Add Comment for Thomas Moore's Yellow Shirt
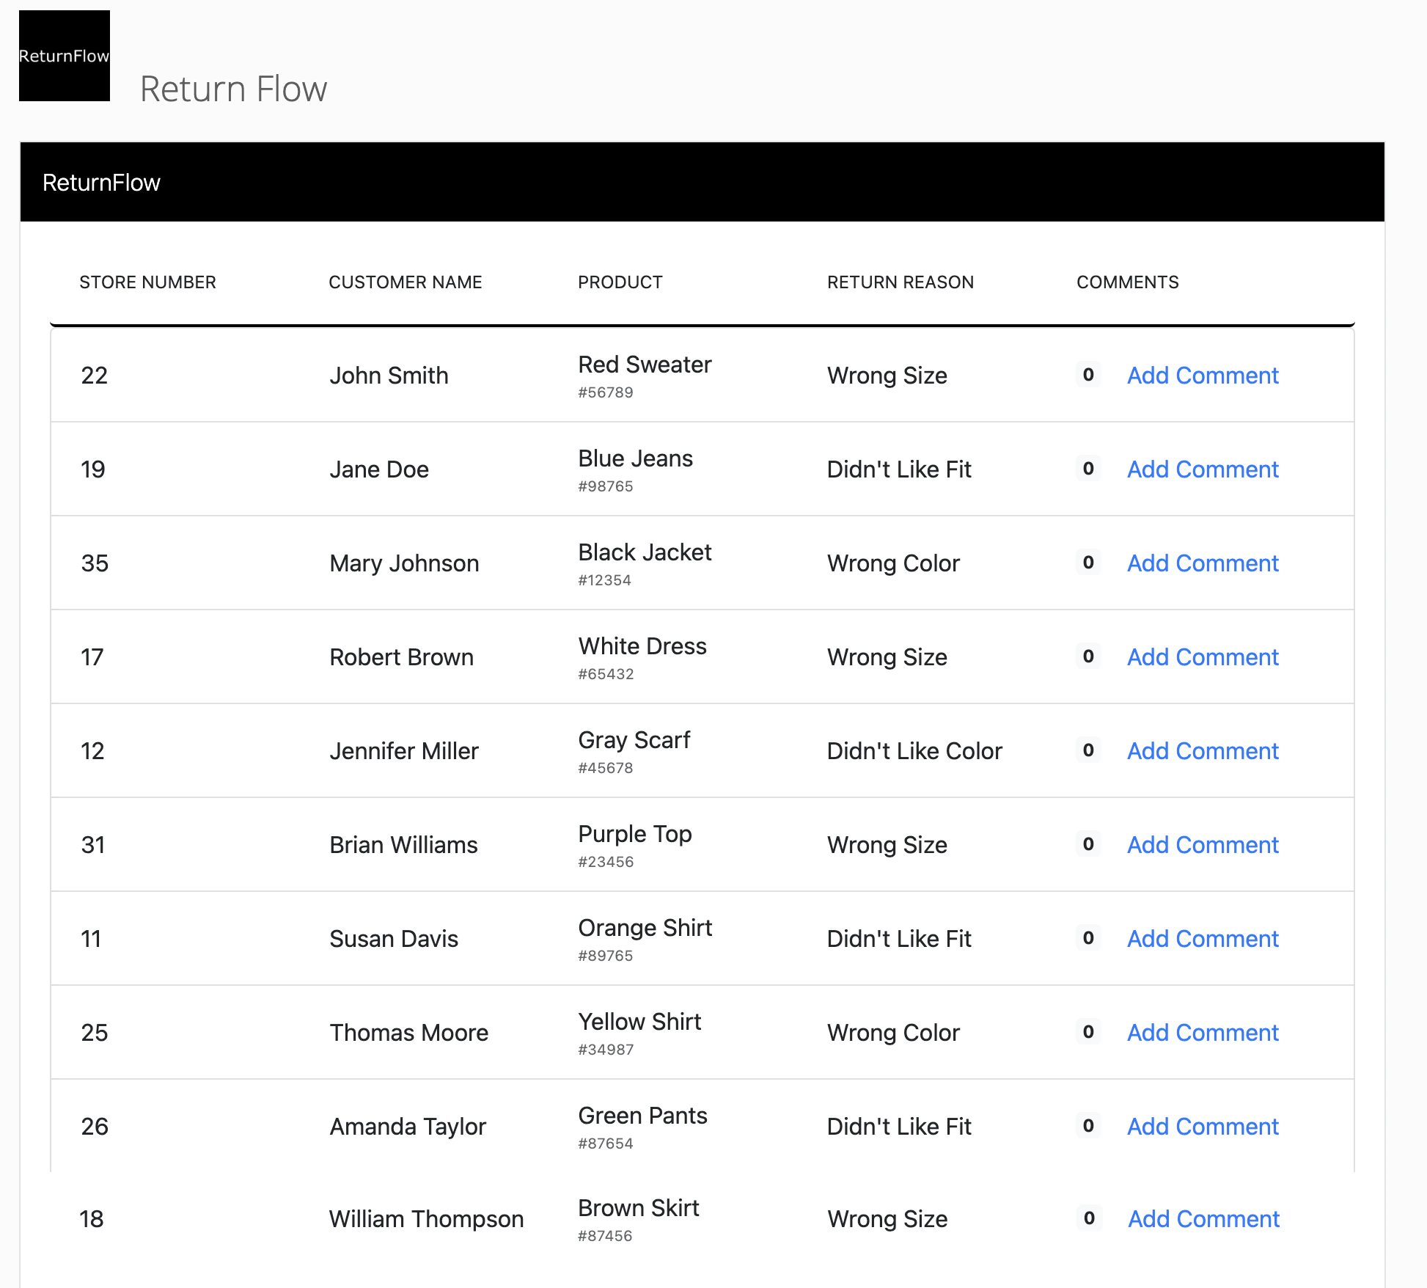The image size is (1427, 1288). [x=1203, y=1033]
